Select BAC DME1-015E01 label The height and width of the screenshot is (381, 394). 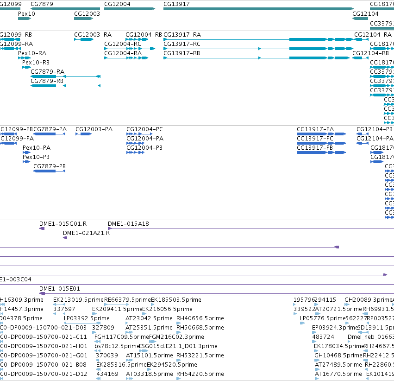[60, 289]
